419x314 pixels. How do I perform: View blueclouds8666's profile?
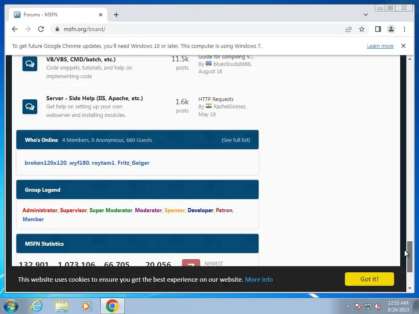232,64
